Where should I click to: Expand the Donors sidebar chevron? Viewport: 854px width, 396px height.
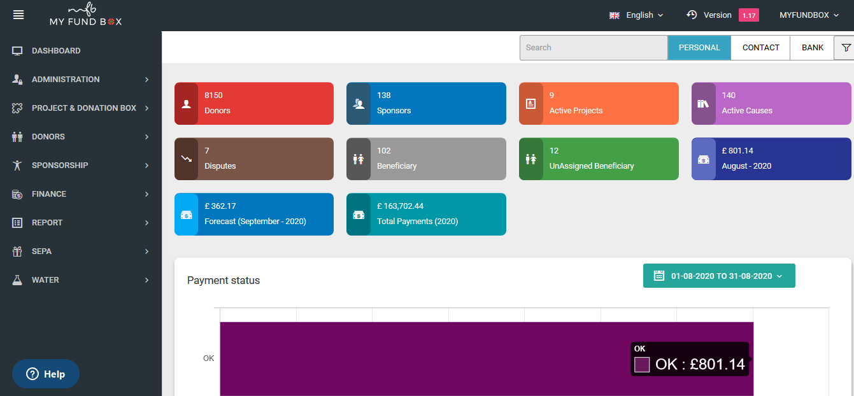coord(146,137)
